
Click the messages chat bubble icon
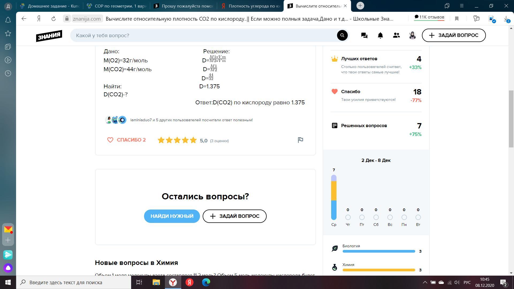(364, 35)
